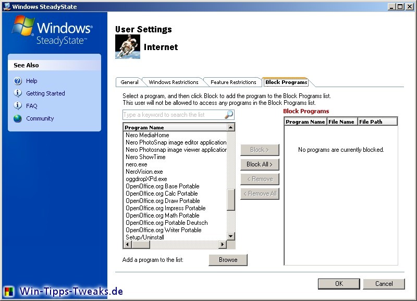Viewport: 417px width, 301px height.
Task: Click the program list horizontal scrollbar thumb
Action: 141,244
